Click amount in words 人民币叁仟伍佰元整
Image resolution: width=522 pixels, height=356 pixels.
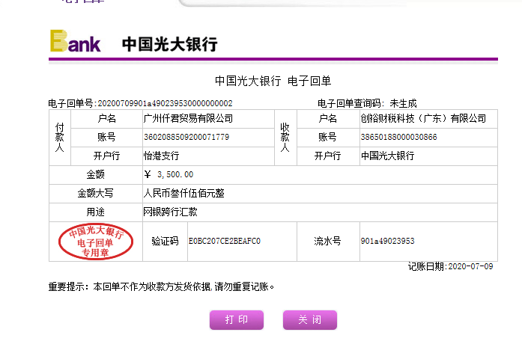pyautogui.click(x=183, y=193)
